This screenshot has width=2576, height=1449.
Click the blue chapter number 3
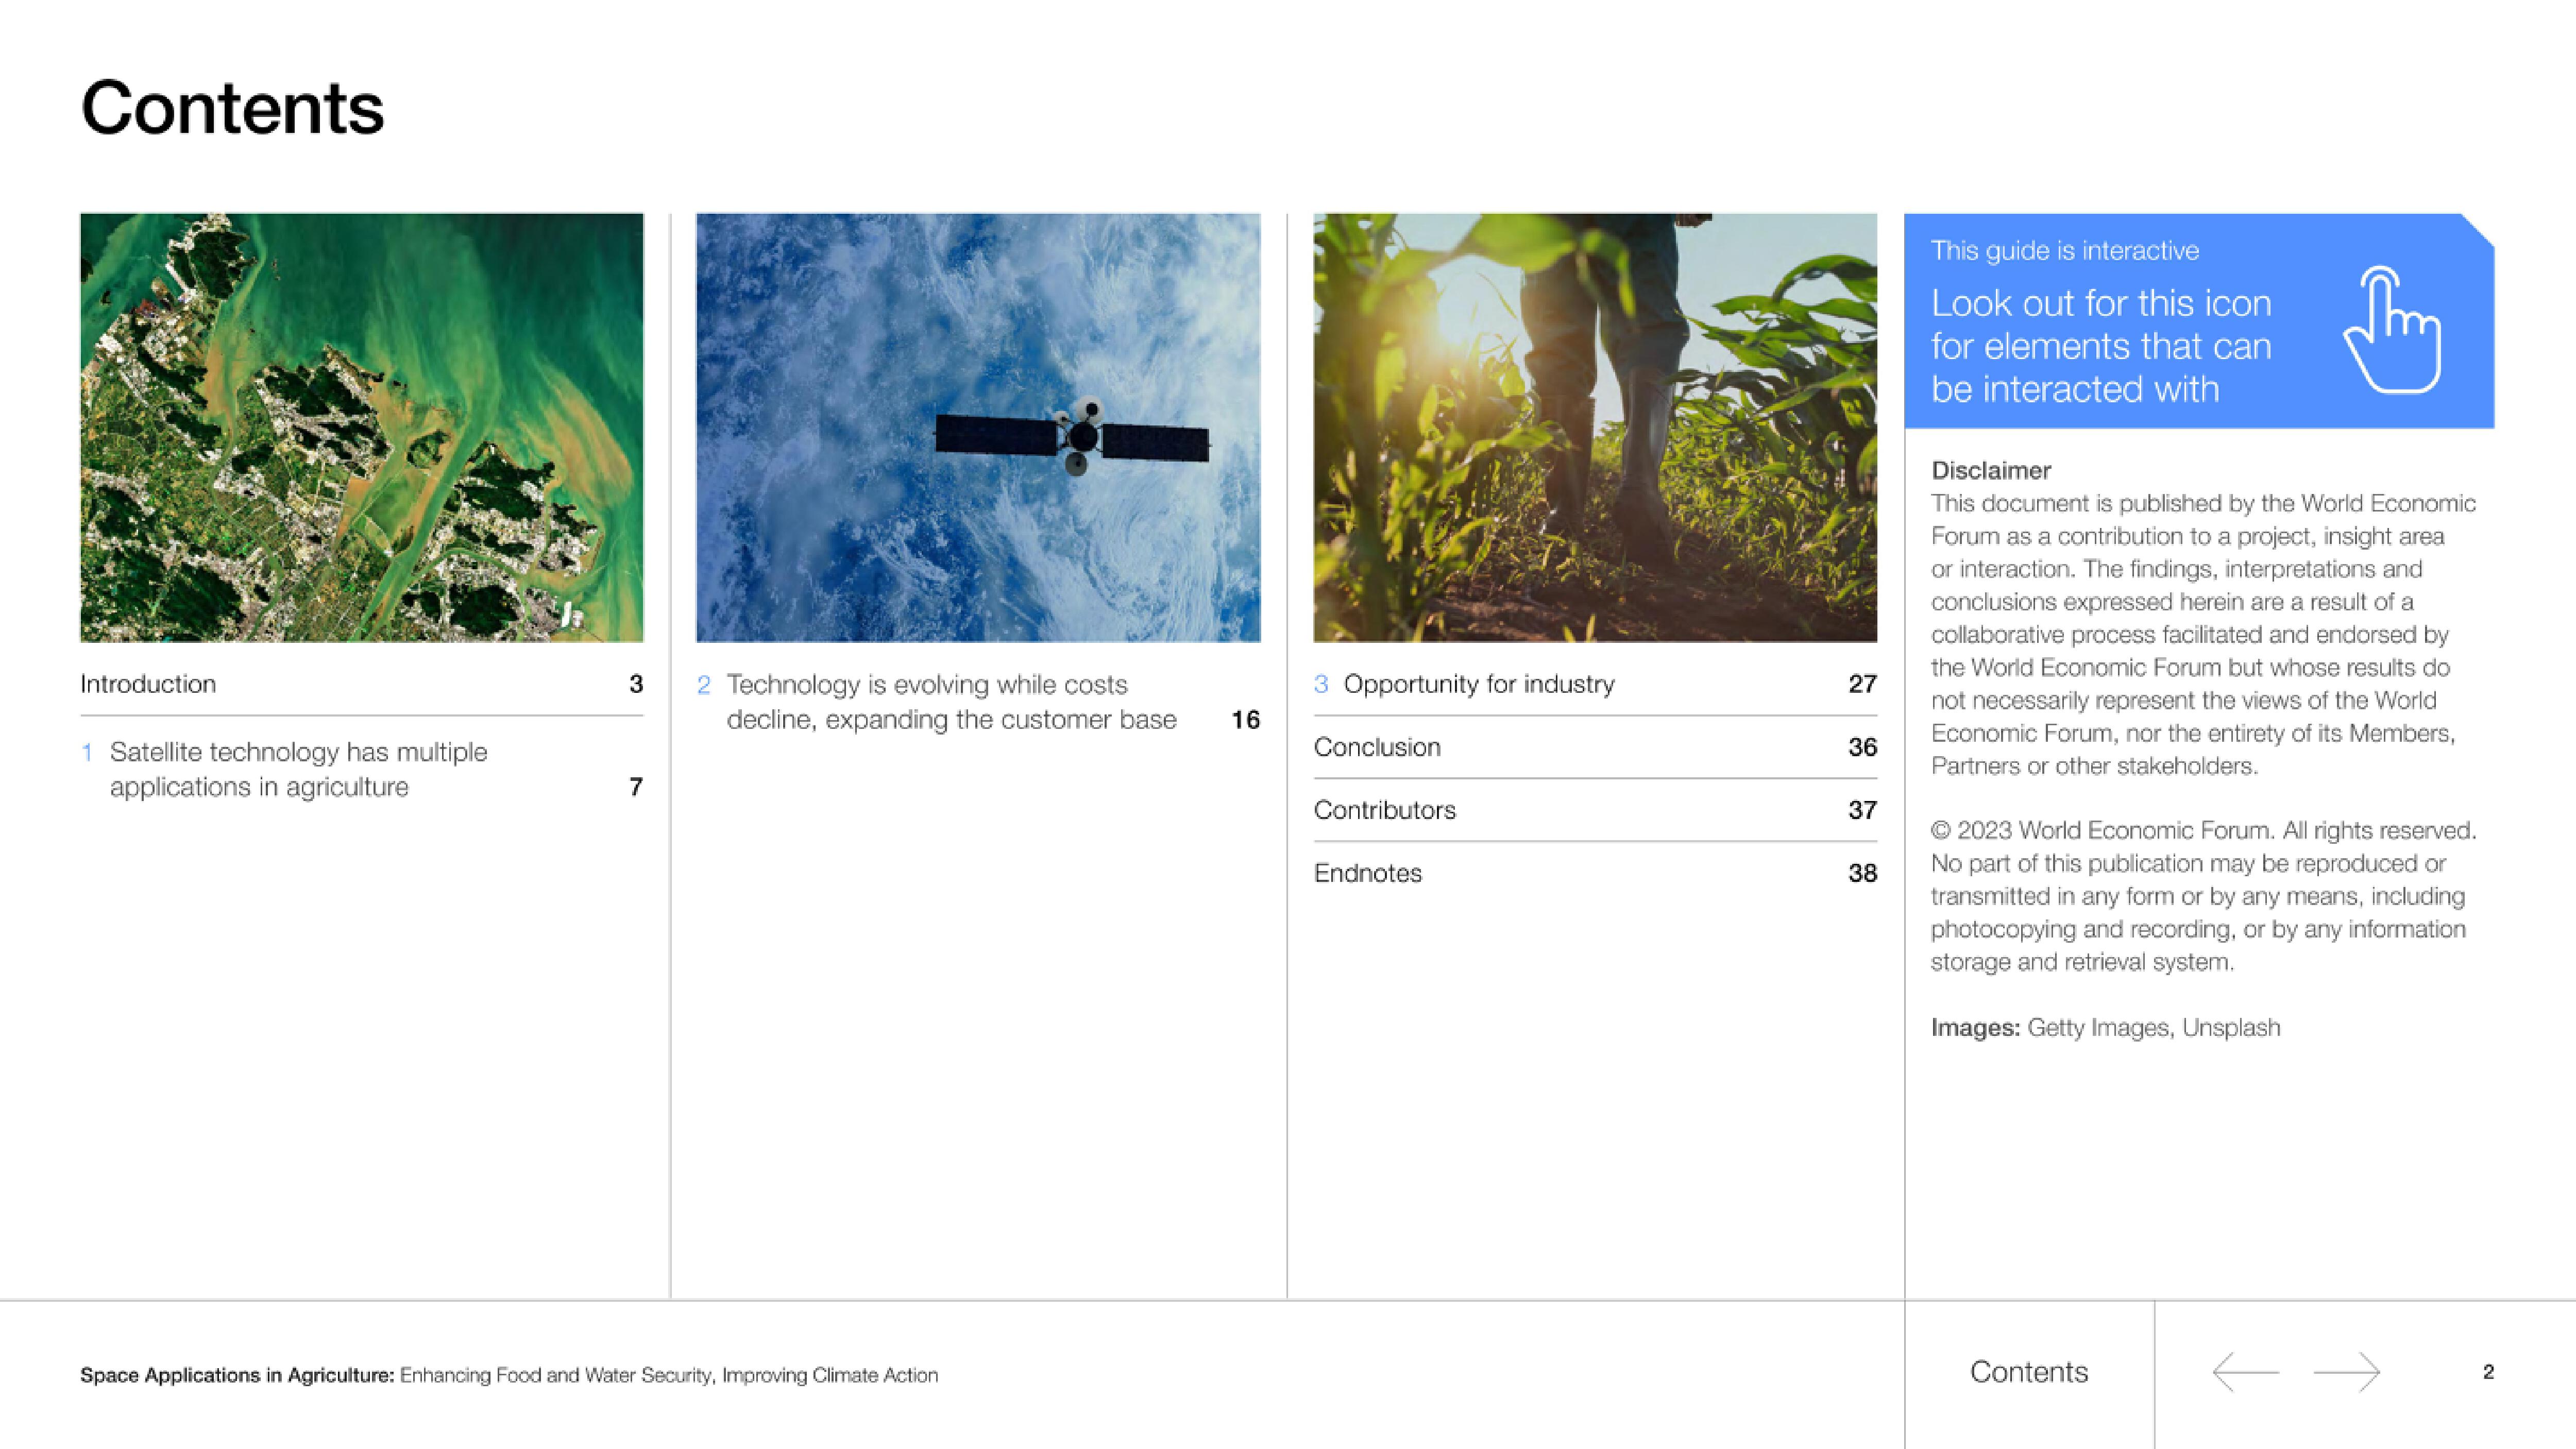click(x=1321, y=684)
